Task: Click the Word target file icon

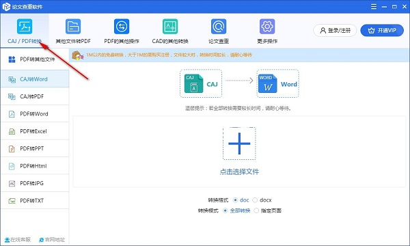Action: 267,83
